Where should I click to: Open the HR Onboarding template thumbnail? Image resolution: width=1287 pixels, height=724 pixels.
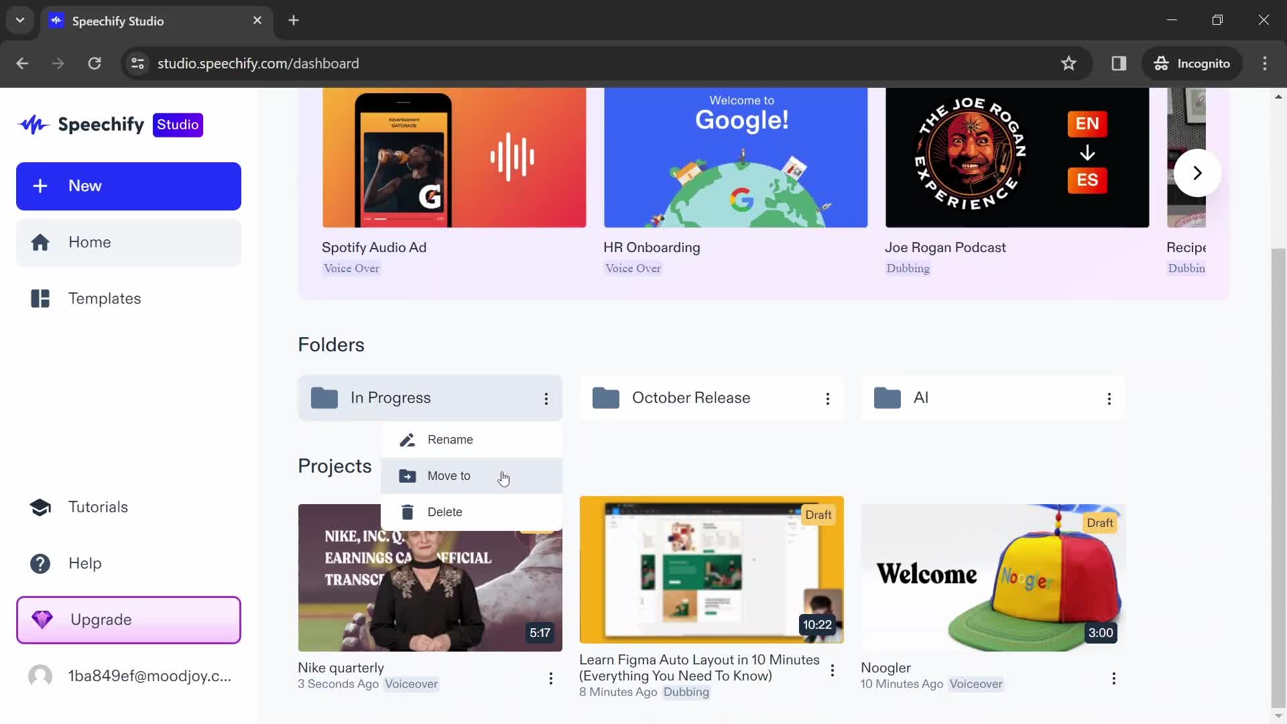(x=736, y=158)
